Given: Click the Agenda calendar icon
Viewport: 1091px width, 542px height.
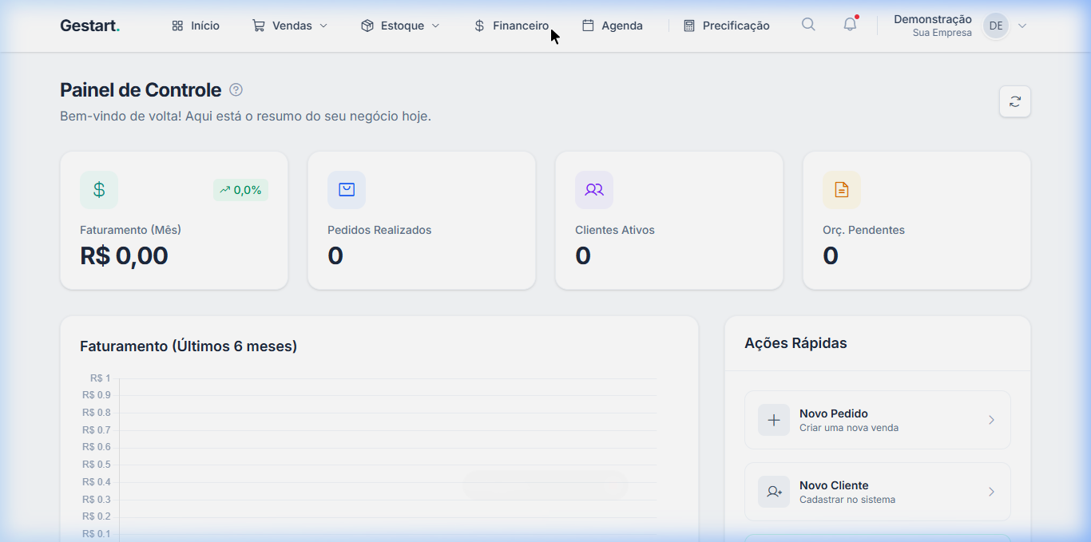Looking at the screenshot, I should [x=588, y=26].
